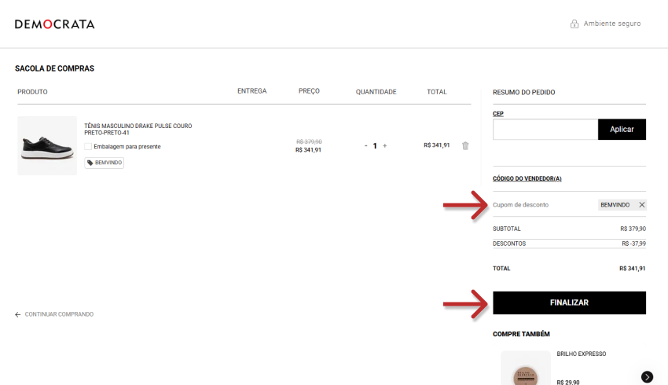Click the Tênis Masculino Drake Pulse product name
Viewport: 668px width, 385px height.
[x=138, y=130]
